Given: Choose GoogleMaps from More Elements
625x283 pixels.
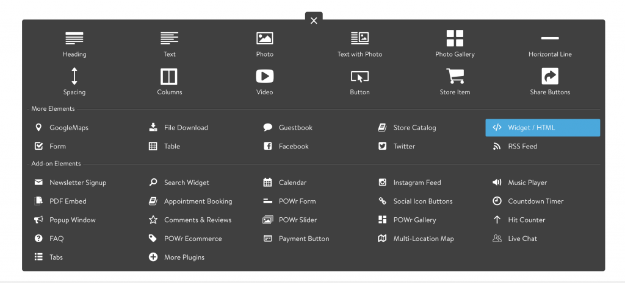Looking at the screenshot, I should 68,128.
